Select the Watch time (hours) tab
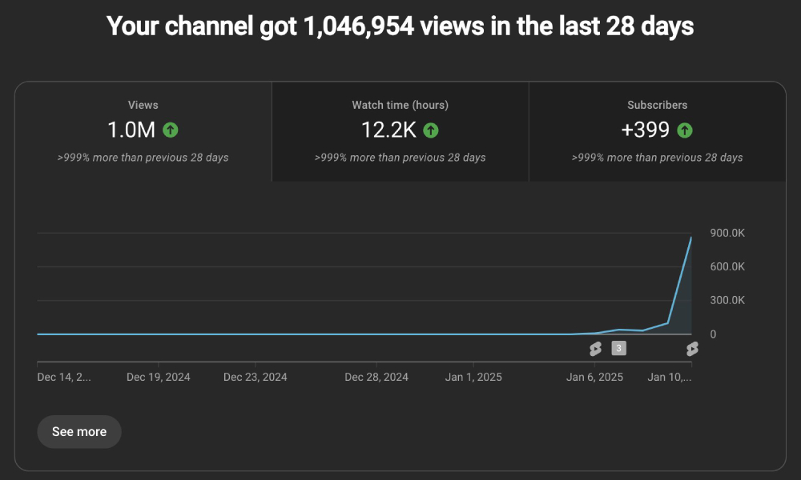 tap(400, 132)
